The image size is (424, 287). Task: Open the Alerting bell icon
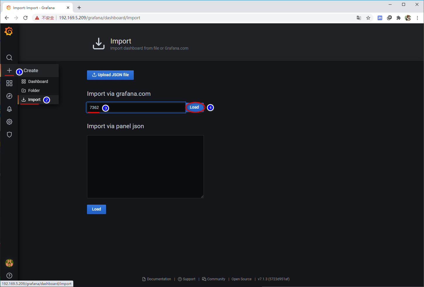click(9, 109)
